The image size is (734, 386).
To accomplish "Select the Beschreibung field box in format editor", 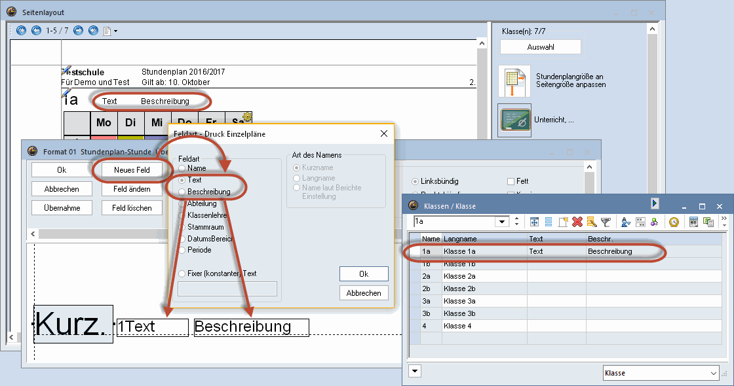I will (x=252, y=327).
